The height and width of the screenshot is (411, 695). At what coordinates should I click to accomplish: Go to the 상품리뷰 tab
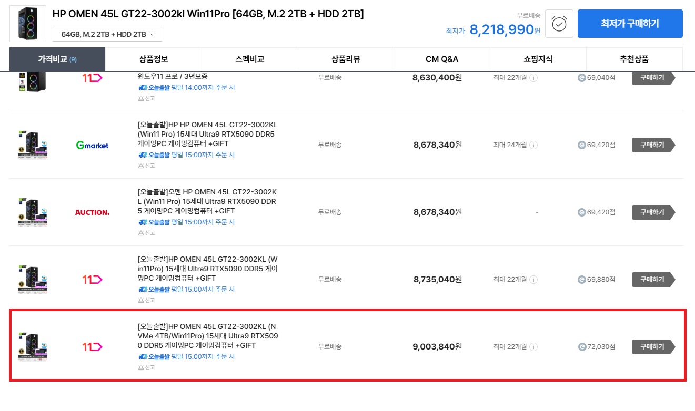point(346,59)
